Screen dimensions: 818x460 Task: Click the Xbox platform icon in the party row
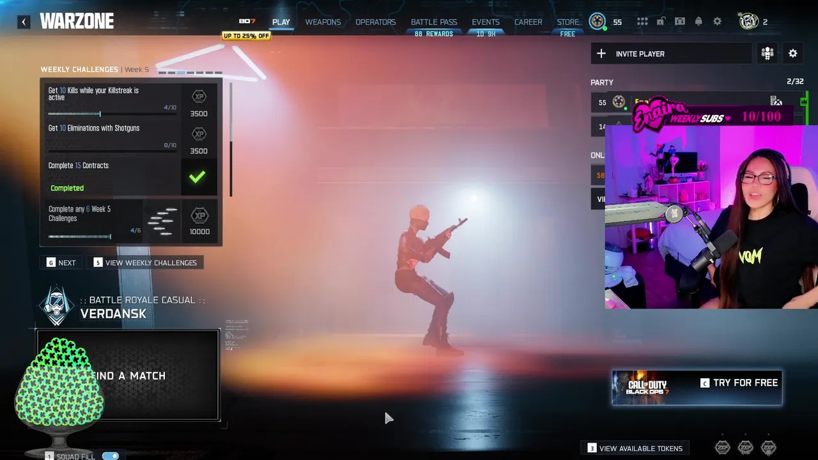(776, 102)
